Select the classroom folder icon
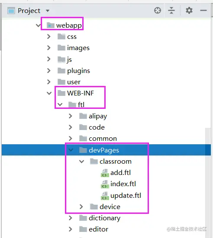Screen dimensions: 213x238 (x=94, y=162)
